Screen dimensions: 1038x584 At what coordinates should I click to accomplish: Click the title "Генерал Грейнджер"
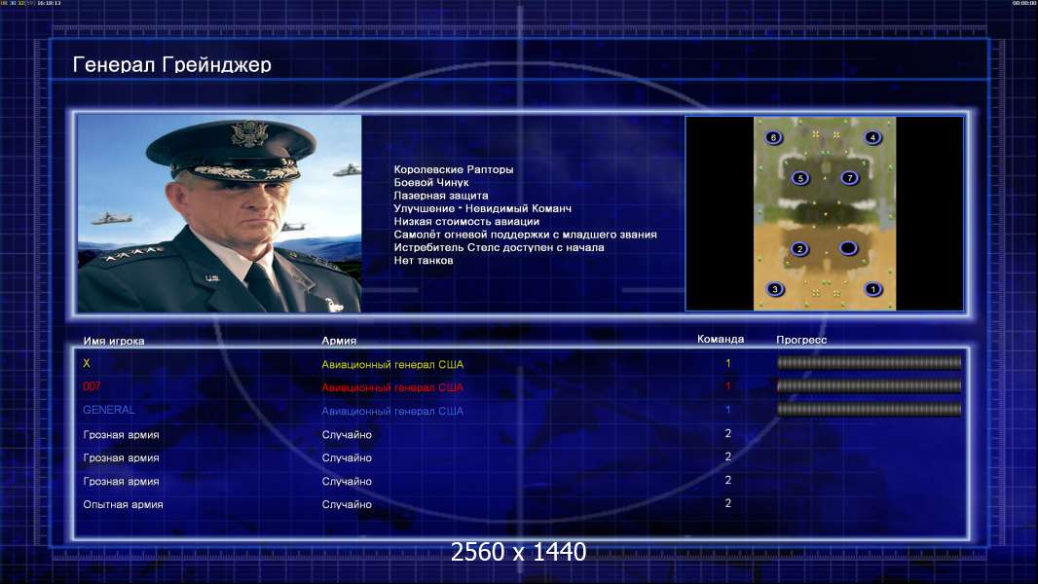click(172, 64)
